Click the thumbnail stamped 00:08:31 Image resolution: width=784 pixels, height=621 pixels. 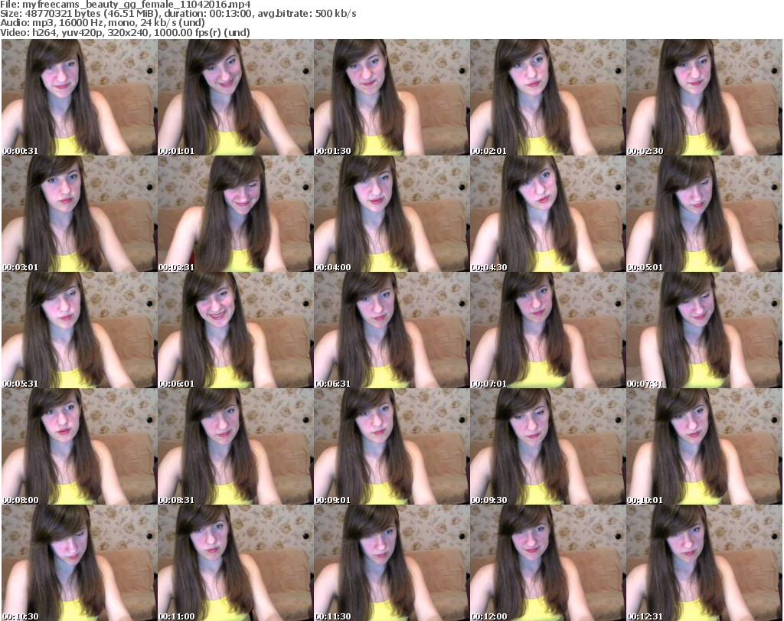[236, 446]
